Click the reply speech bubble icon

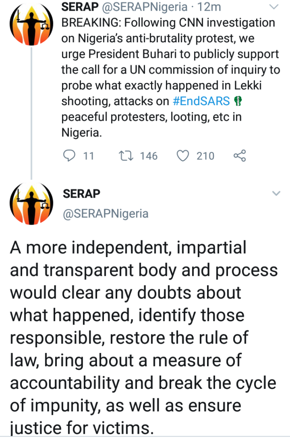pyautogui.click(x=69, y=156)
